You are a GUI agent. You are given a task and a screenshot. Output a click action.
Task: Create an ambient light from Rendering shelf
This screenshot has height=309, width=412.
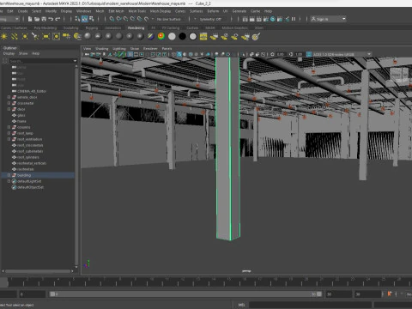click(4, 36)
